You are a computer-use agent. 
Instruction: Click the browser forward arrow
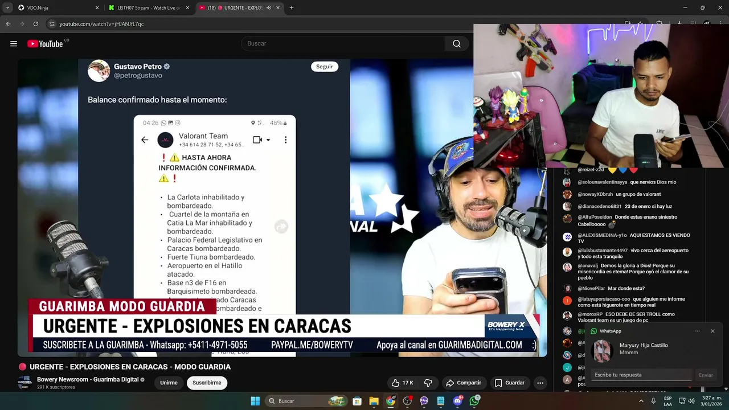pyautogui.click(x=22, y=24)
